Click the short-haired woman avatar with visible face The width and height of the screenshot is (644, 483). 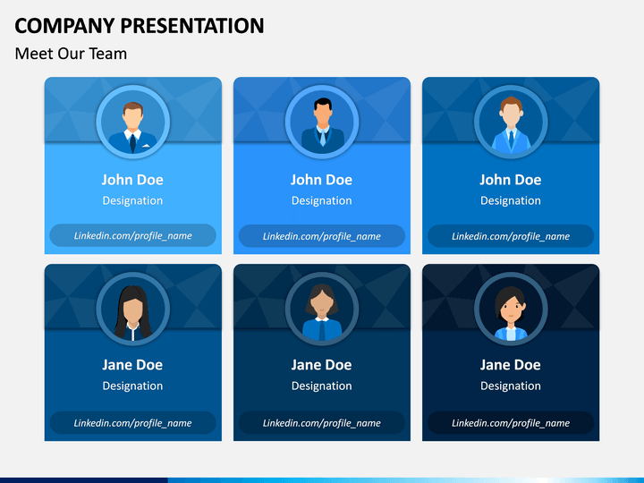pos(511,309)
